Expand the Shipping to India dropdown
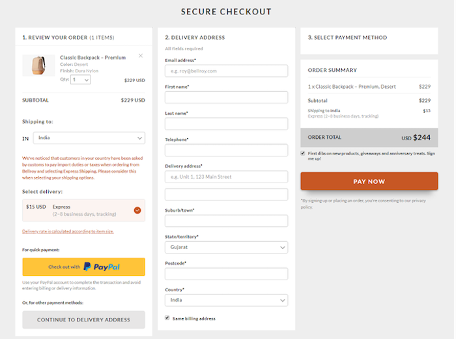Screen dimensions: 456x339 tap(89, 138)
